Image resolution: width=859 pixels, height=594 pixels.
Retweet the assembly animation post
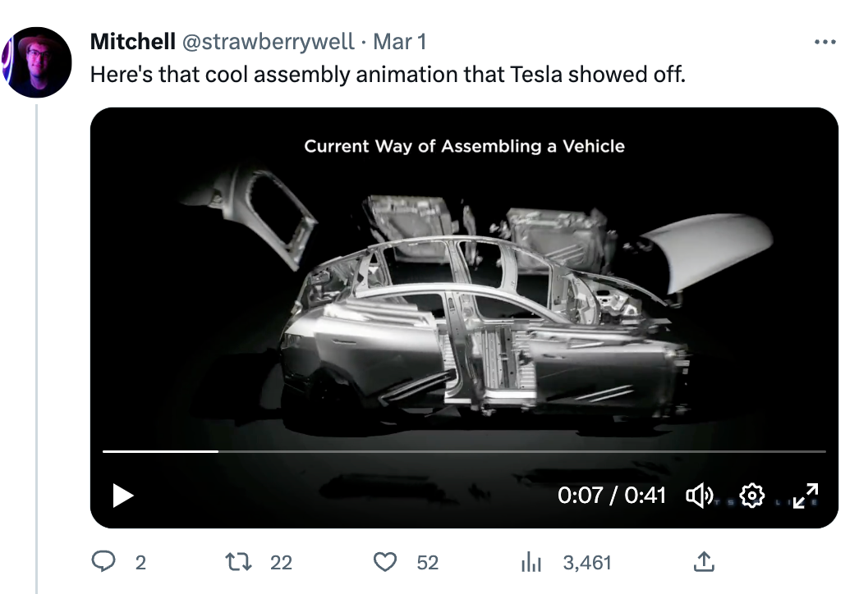point(240,563)
